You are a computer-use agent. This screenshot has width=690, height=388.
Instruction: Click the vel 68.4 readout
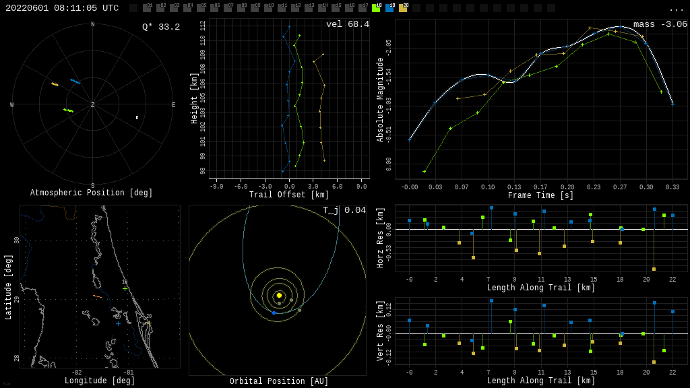click(x=347, y=24)
